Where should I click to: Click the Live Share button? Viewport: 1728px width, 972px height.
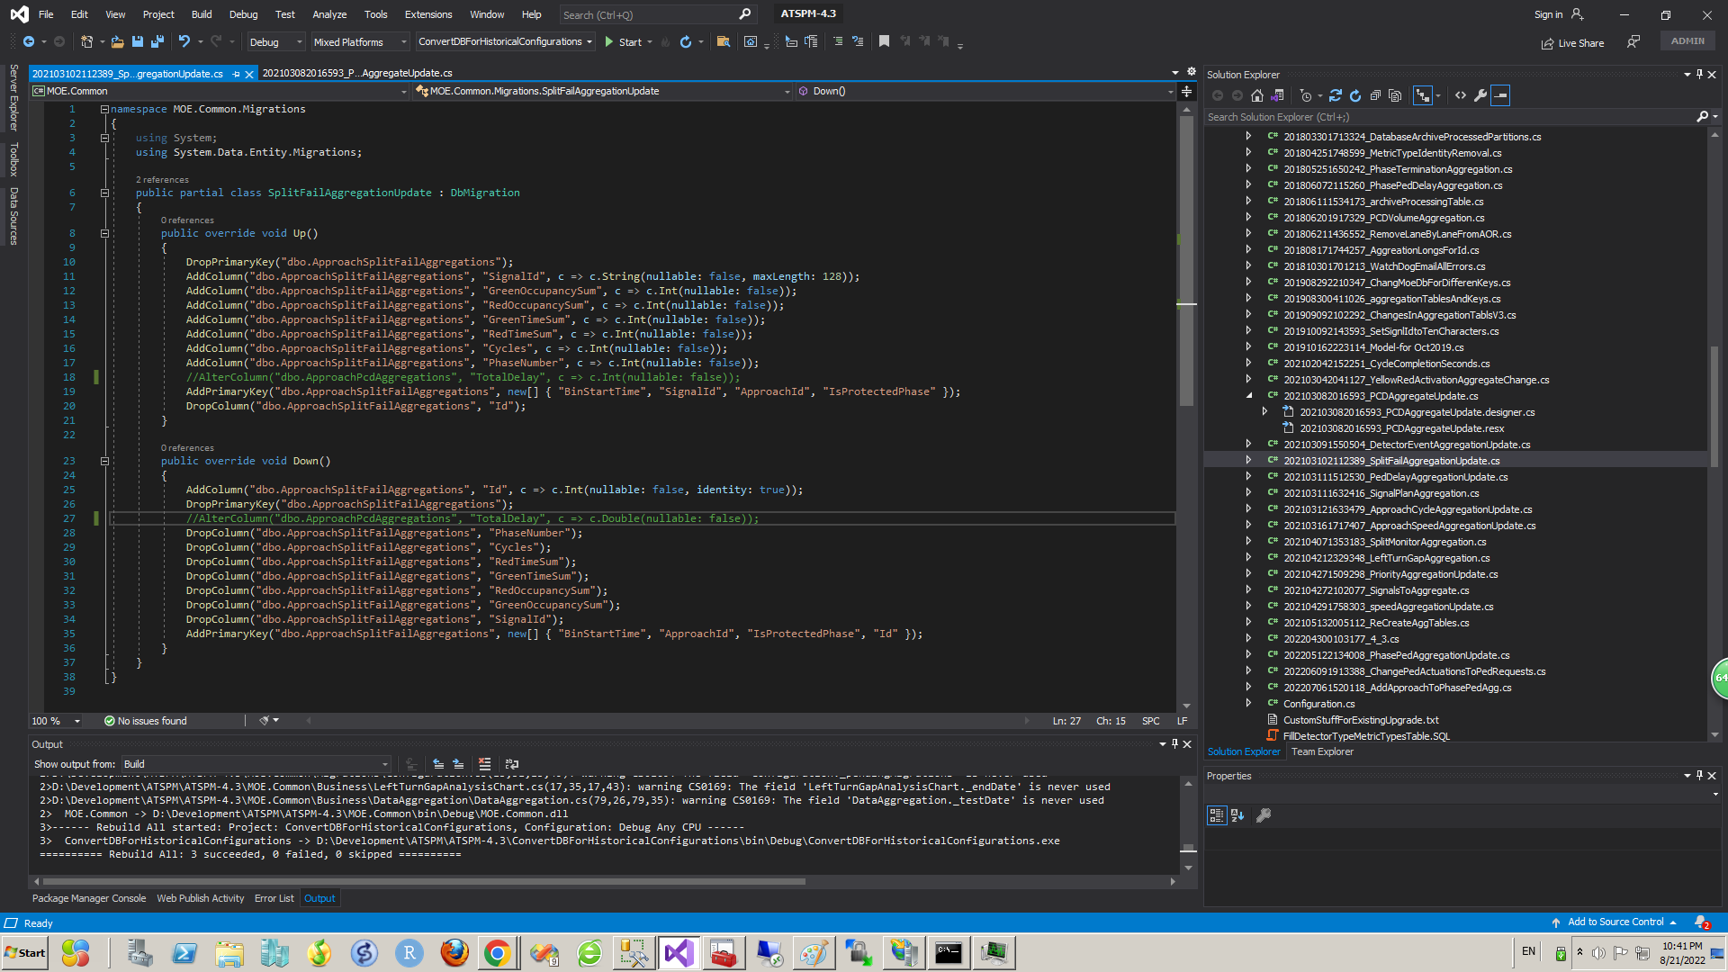[1571, 42]
